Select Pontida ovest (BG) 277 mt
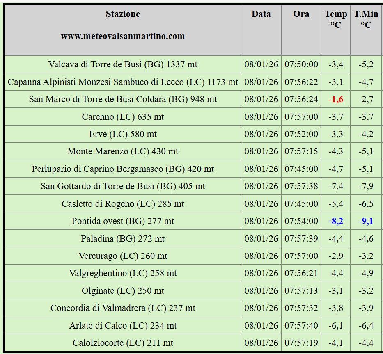 123,221
